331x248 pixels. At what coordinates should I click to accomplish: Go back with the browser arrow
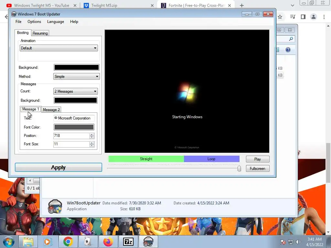[x=6, y=17]
